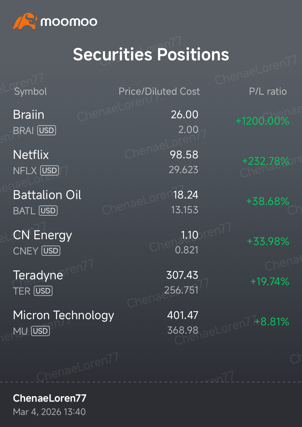Select the USD badge next to BATL
Viewport: 302px width, 427px height.
[x=48, y=211]
